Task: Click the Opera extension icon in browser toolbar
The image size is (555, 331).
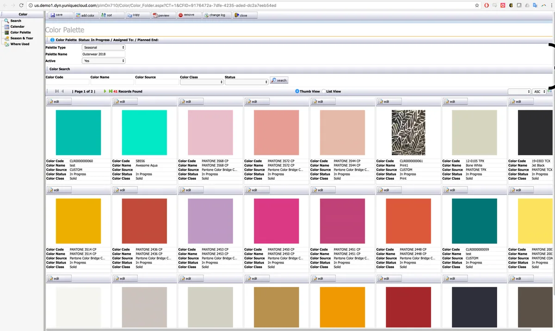Action: (x=487, y=6)
